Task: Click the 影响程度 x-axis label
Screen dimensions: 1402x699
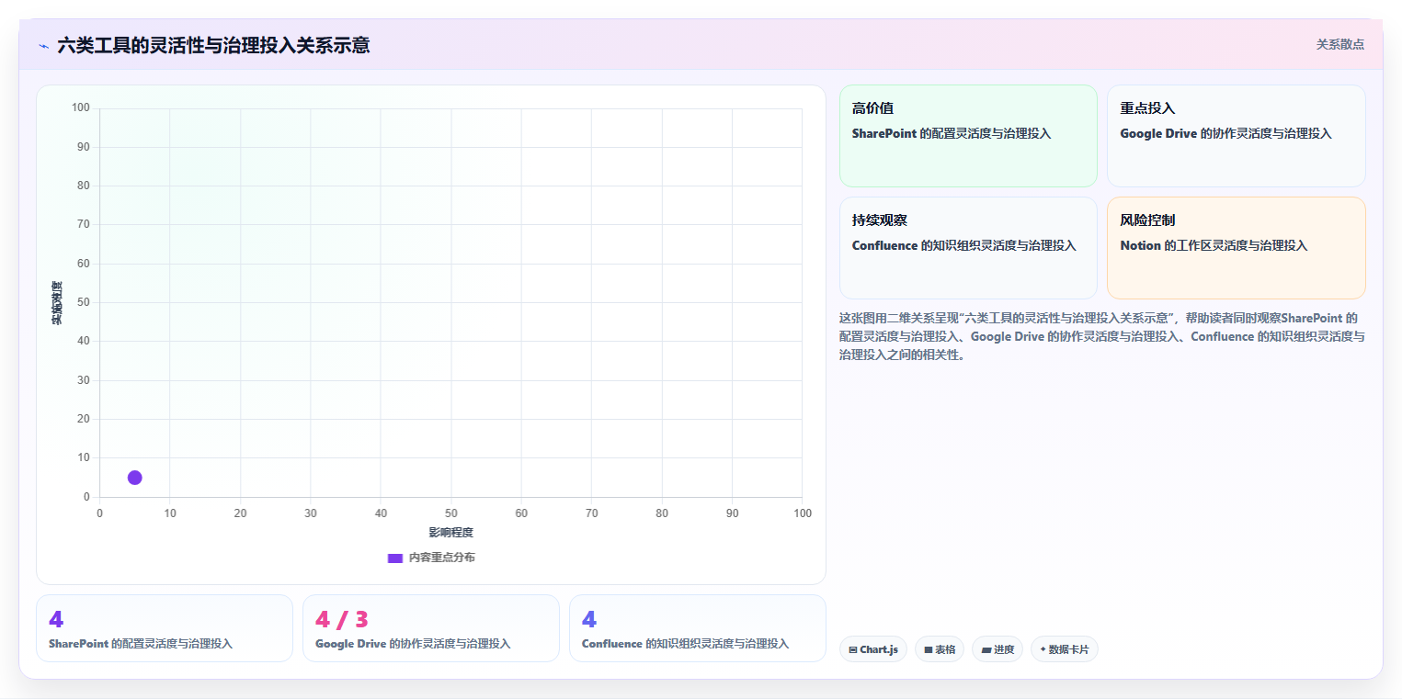Action: 450,533
